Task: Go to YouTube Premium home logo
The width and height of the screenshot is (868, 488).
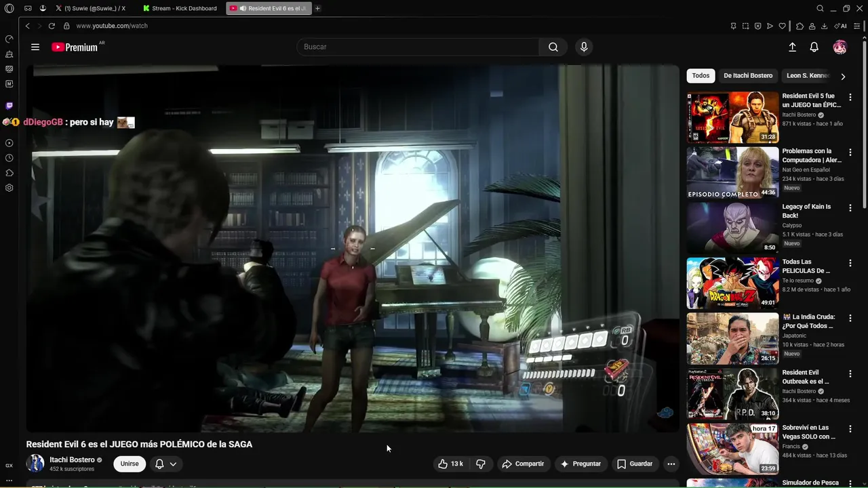Action: pyautogui.click(x=75, y=47)
